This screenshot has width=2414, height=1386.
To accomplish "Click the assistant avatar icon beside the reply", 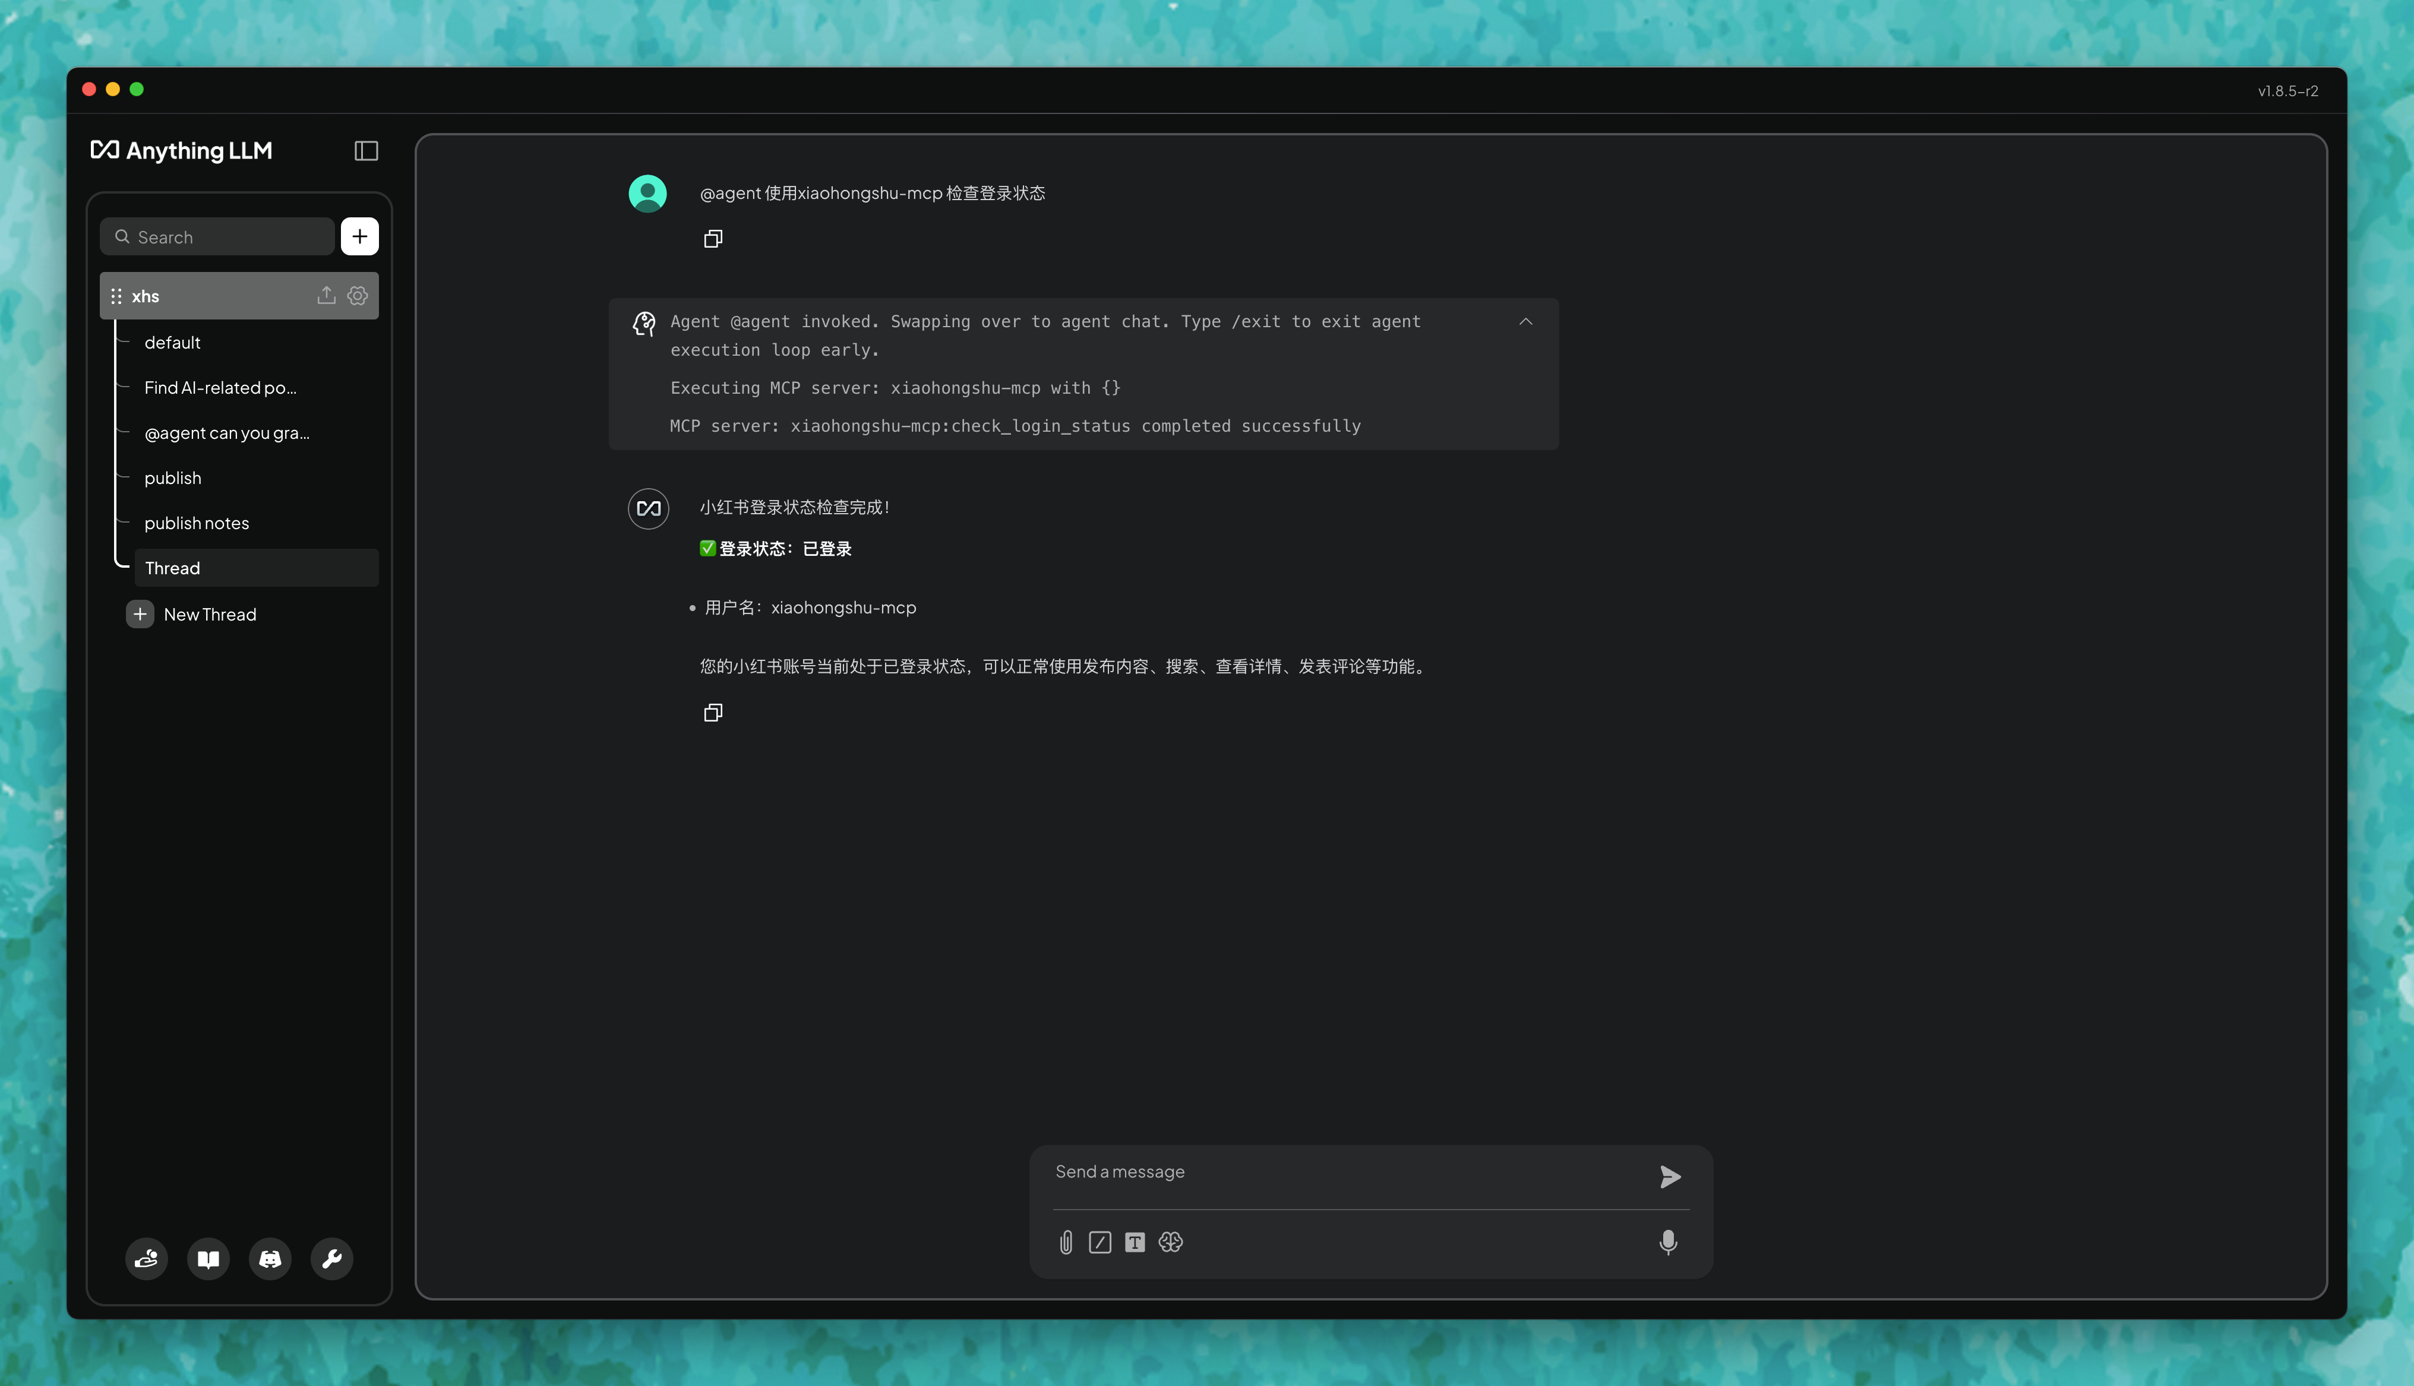I will pos(648,508).
